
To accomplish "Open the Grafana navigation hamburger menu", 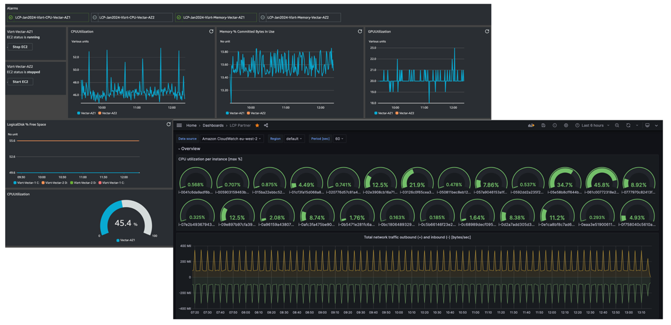I will click(179, 125).
